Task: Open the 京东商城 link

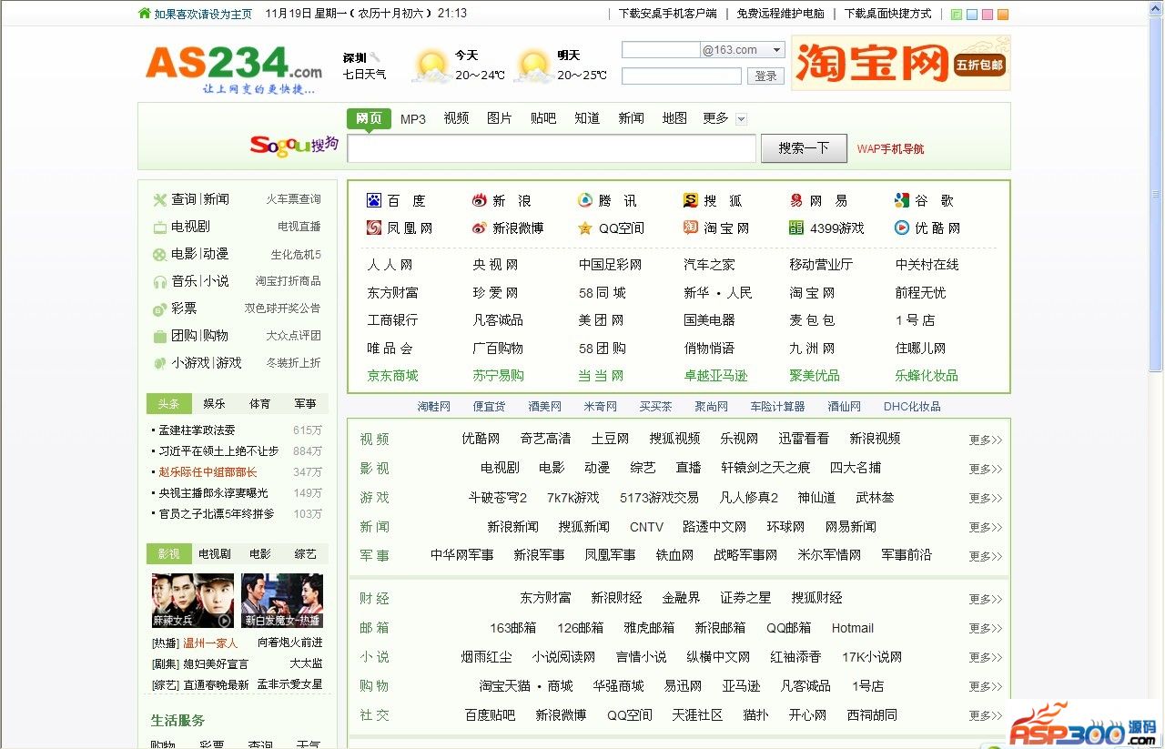Action: coord(393,376)
